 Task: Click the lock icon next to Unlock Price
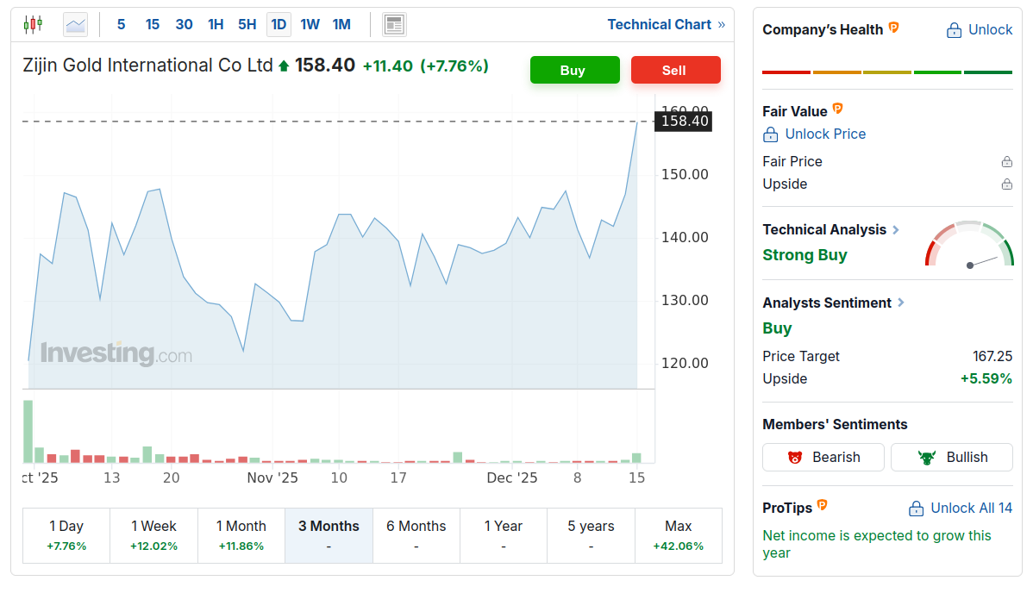771,134
